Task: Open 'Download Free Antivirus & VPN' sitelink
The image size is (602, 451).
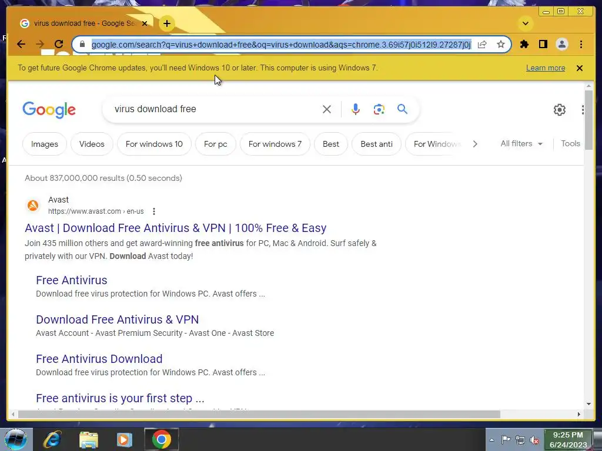Action: 118,320
